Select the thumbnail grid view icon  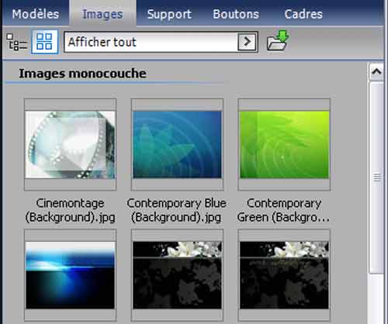tap(44, 42)
